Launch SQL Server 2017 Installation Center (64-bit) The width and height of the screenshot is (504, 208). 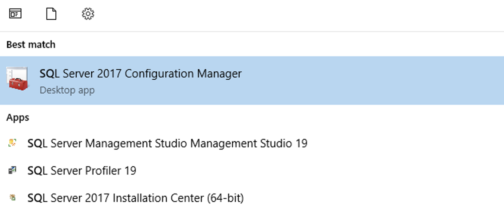tap(135, 198)
